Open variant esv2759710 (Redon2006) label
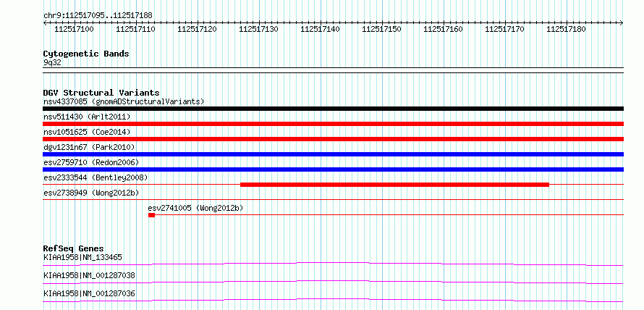The image size is (644, 310). [90, 162]
